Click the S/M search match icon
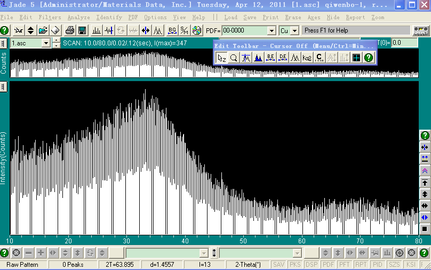The image size is (431, 270). pos(184,30)
